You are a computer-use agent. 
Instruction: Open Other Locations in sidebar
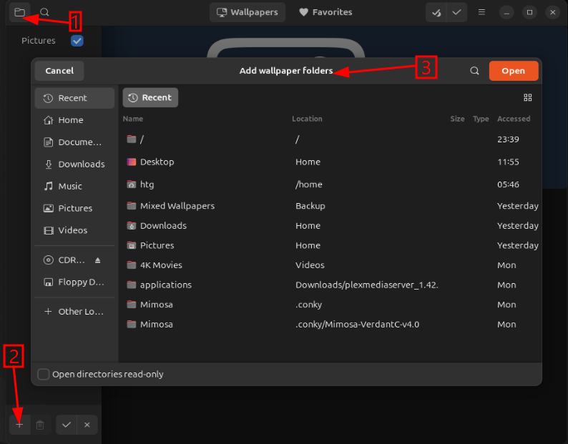pos(74,312)
